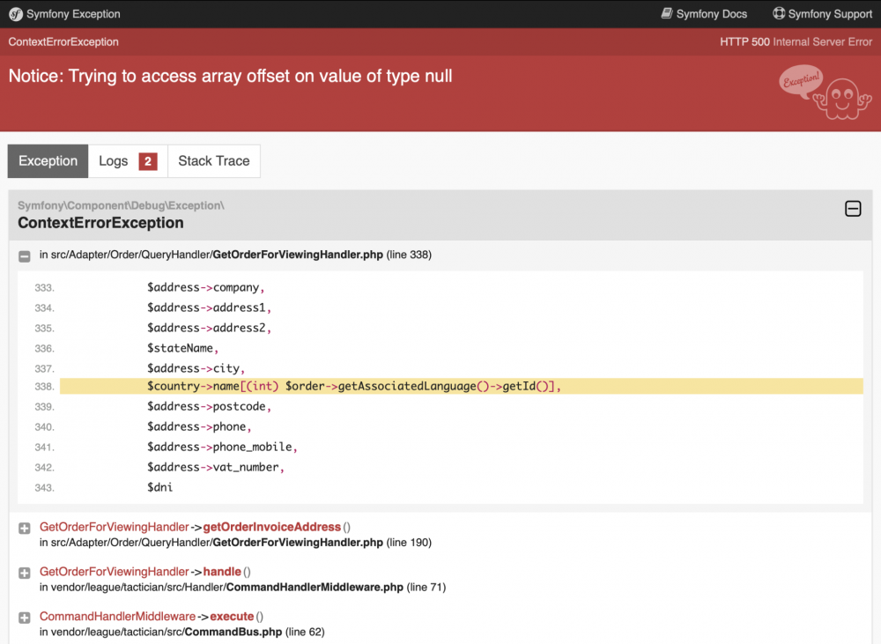The height and width of the screenshot is (644, 881).
Task: Open the Logs tab
Action: click(x=115, y=161)
